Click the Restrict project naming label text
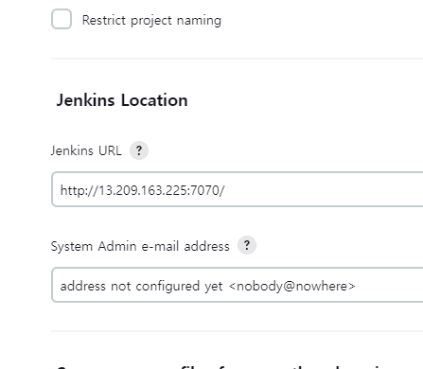Image resolution: width=423 pixels, height=369 pixels. [151, 20]
